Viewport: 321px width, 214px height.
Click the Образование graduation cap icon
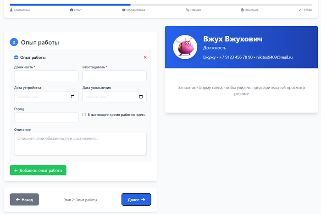click(123, 10)
